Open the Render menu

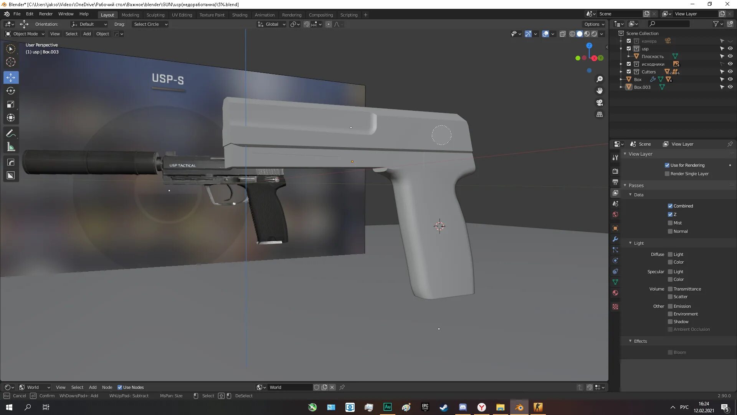click(46, 14)
